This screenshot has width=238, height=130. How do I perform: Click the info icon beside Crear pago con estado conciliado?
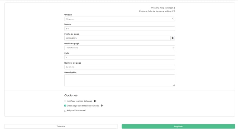[102, 105]
